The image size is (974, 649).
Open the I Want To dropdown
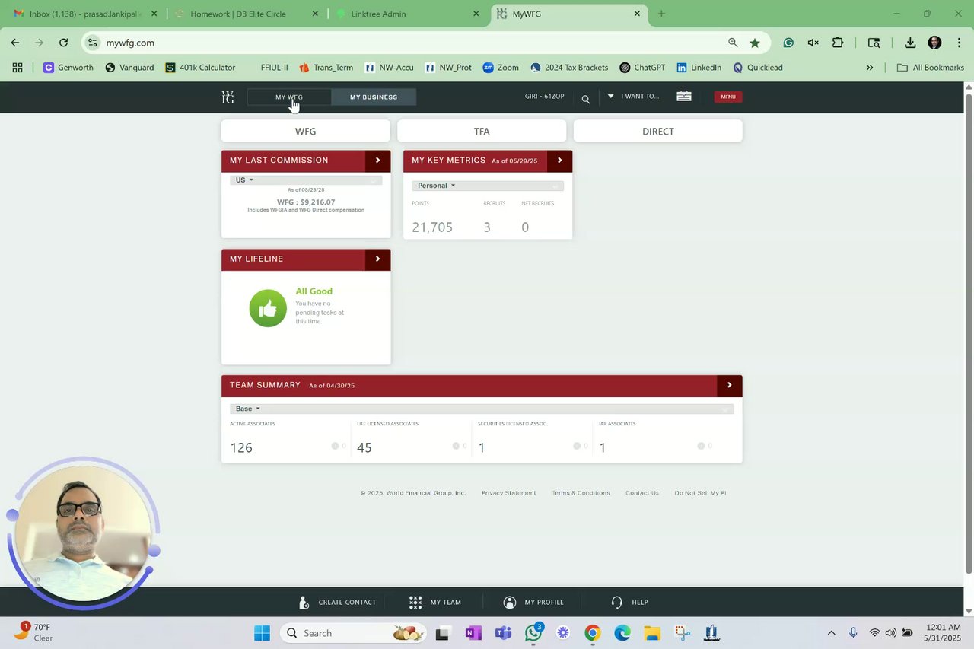[x=633, y=97]
